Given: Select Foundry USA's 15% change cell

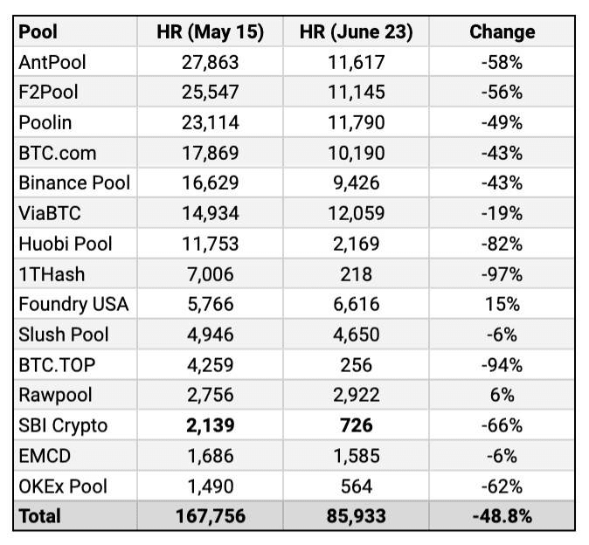Looking at the screenshot, I should [x=502, y=304].
